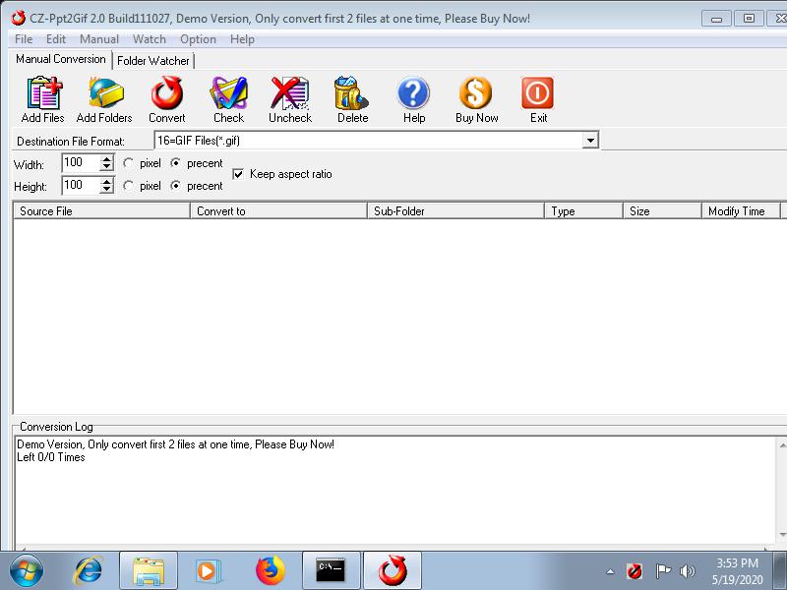Click the red blocked tray icon
Image resolution: width=787 pixels, height=590 pixels.
[635, 571]
